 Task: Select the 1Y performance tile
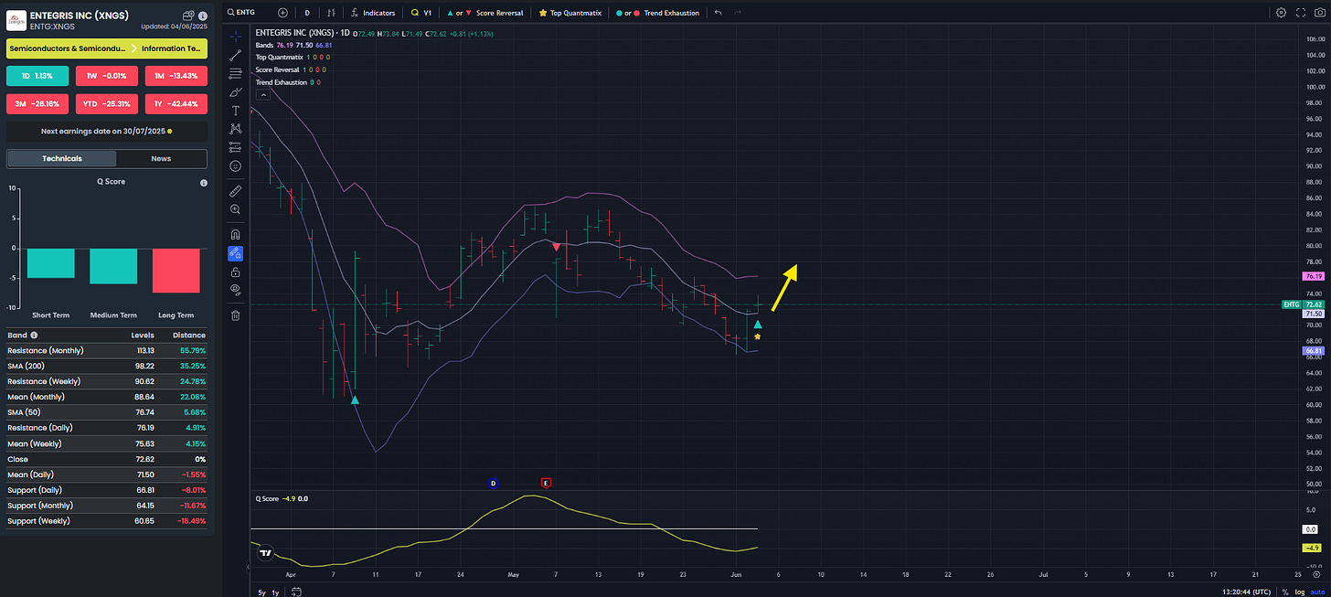point(176,104)
